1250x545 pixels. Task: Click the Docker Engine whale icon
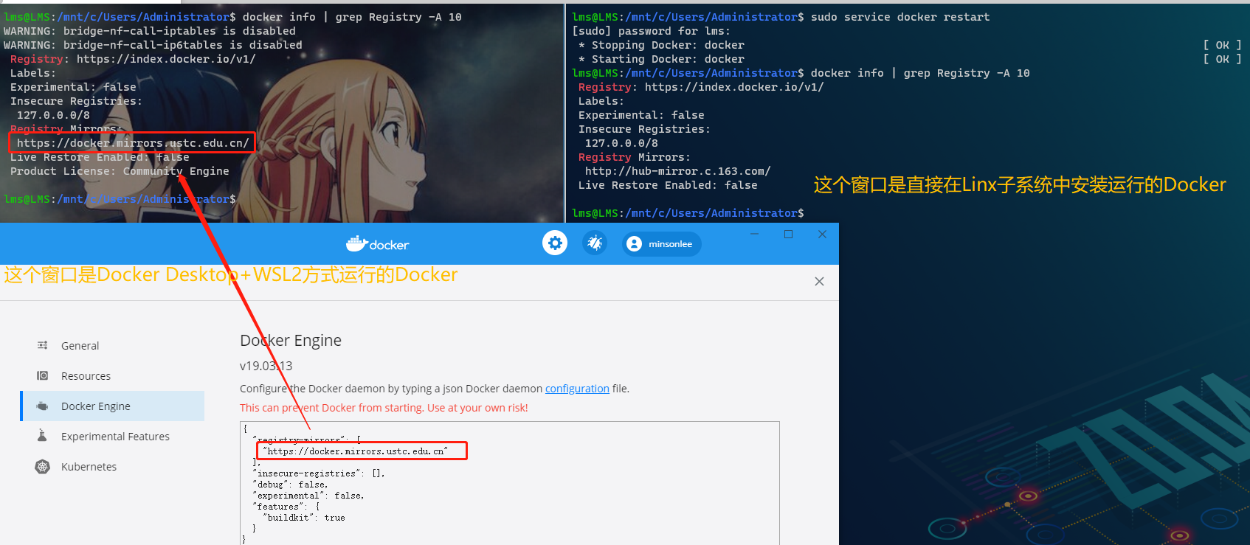(43, 406)
